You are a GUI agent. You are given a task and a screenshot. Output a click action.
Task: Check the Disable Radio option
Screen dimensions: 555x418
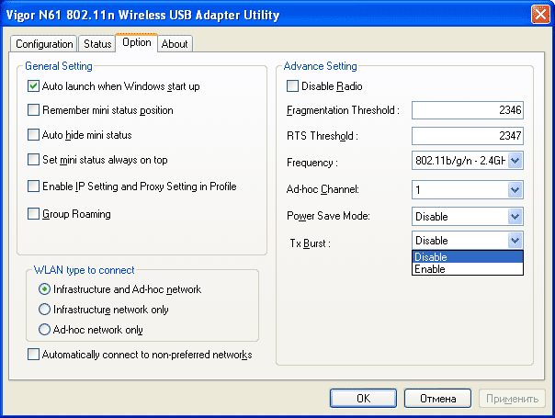click(x=292, y=86)
